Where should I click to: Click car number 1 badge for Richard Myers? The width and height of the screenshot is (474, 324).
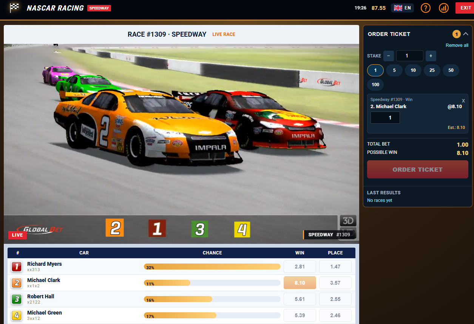click(16, 267)
